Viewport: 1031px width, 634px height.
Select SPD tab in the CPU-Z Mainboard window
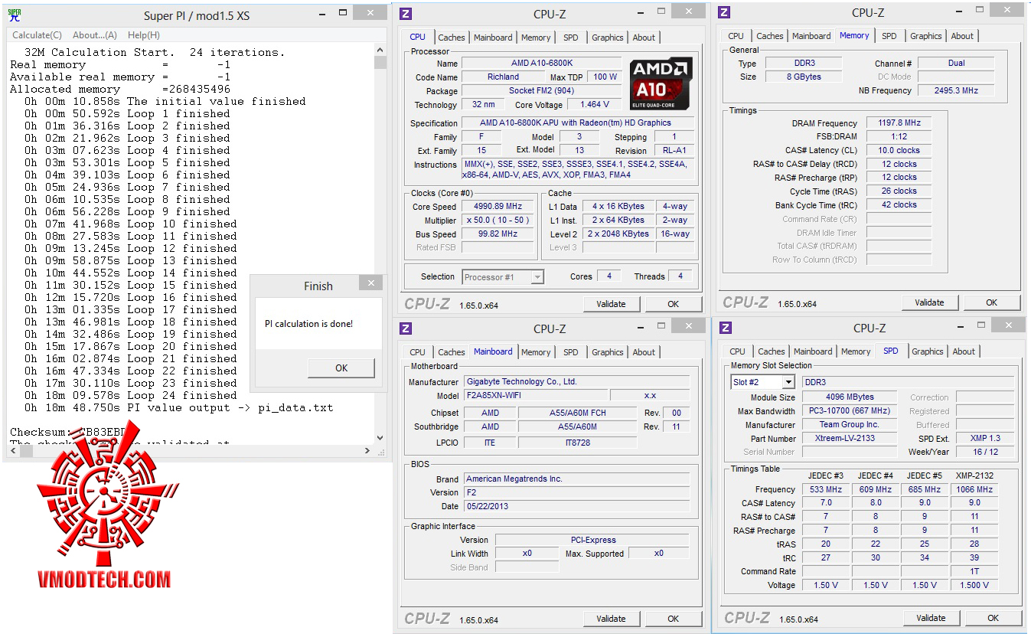[x=571, y=352]
